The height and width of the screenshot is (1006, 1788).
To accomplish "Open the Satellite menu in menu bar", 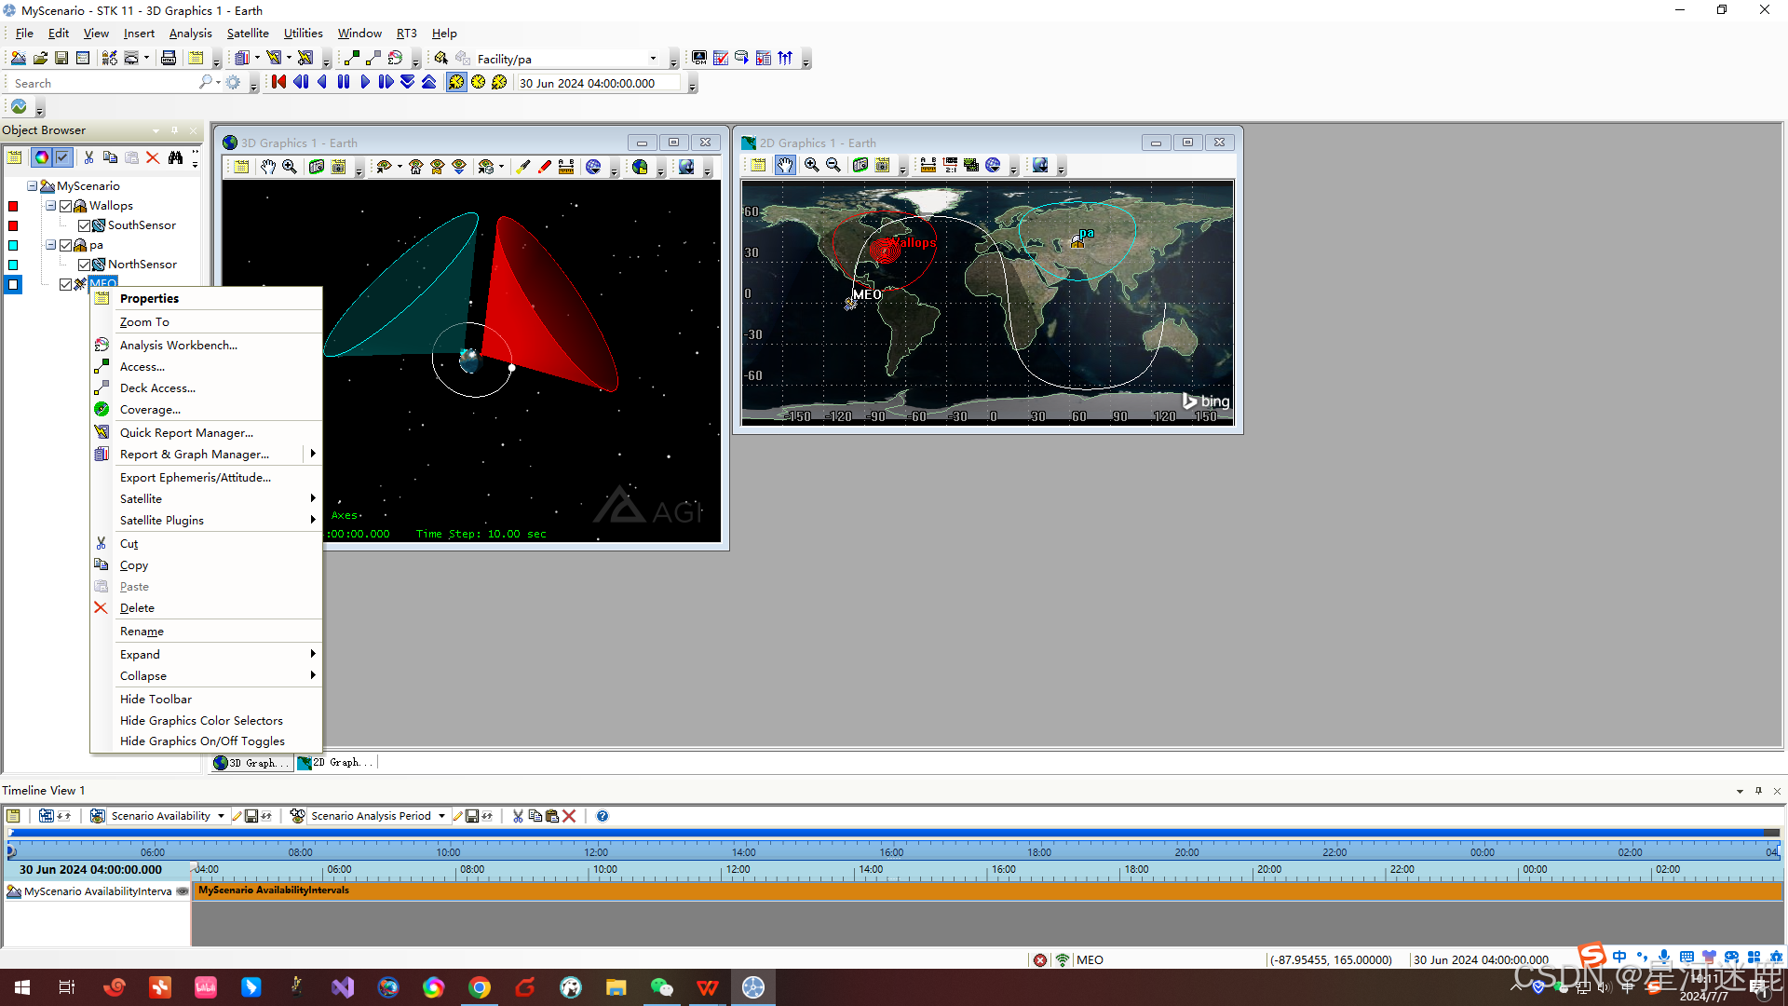I will (x=248, y=34).
